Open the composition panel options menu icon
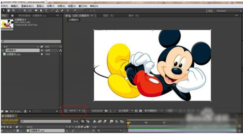The height and width of the screenshot is (134, 243). (x=236, y=15)
